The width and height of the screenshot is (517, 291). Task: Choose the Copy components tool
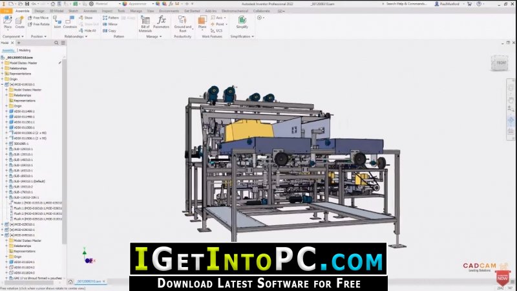(109, 30)
